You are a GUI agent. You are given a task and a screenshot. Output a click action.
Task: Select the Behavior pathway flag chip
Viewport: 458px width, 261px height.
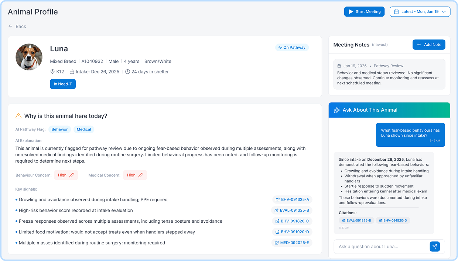pos(59,129)
